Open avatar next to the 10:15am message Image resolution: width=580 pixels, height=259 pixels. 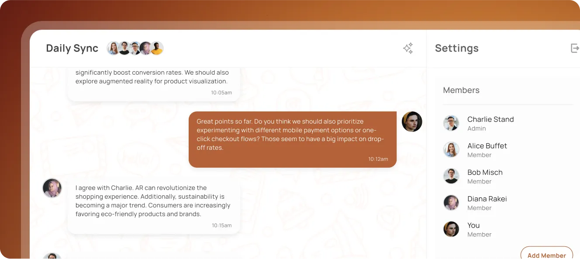pos(52,188)
